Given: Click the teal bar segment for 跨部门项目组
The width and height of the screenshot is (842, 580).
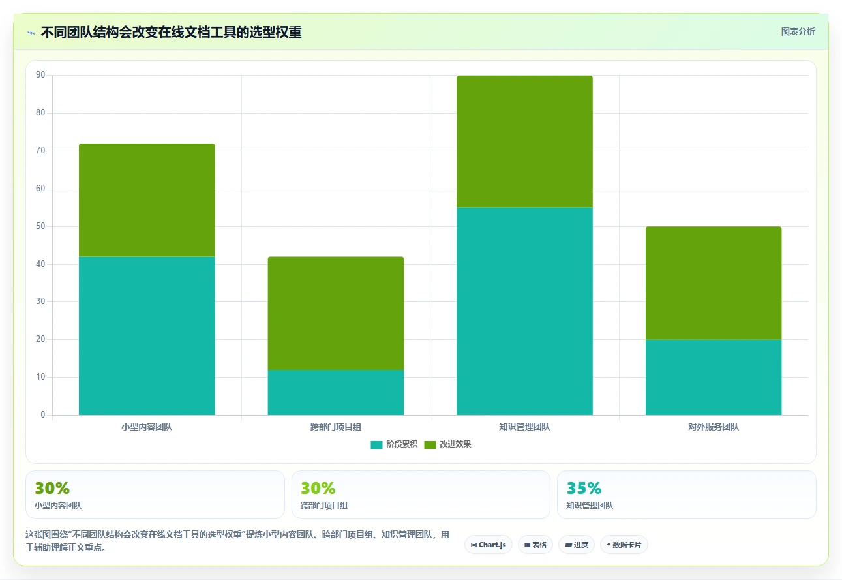Looking at the screenshot, I should point(336,393).
